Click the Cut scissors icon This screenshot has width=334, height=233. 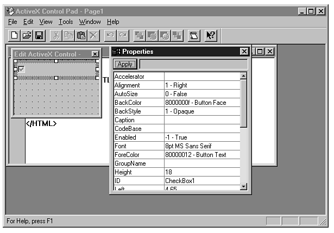(x=56, y=36)
